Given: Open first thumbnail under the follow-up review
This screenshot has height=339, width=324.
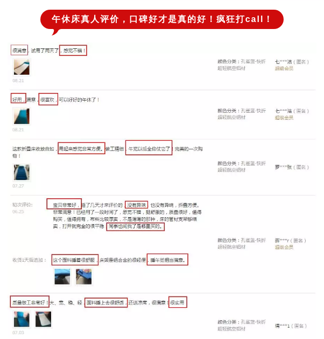Looking at the screenshot, I should 62,277.
